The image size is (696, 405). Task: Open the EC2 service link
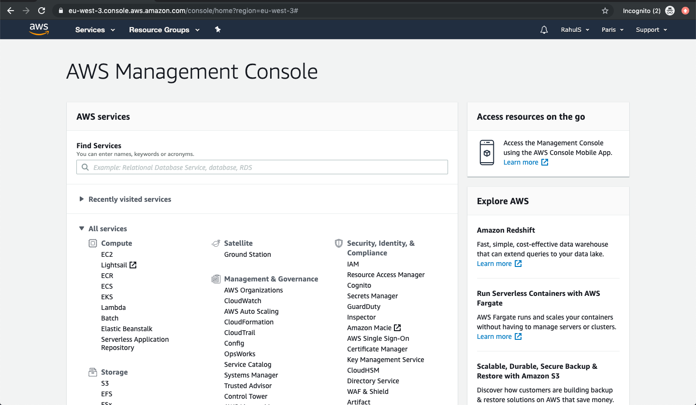tap(107, 254)
